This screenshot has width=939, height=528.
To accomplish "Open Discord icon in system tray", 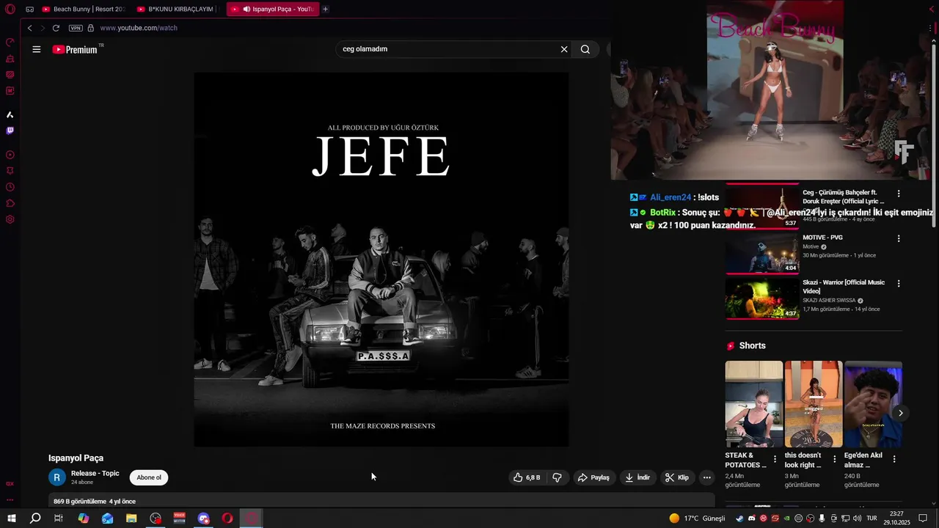I will click(751, 518).
